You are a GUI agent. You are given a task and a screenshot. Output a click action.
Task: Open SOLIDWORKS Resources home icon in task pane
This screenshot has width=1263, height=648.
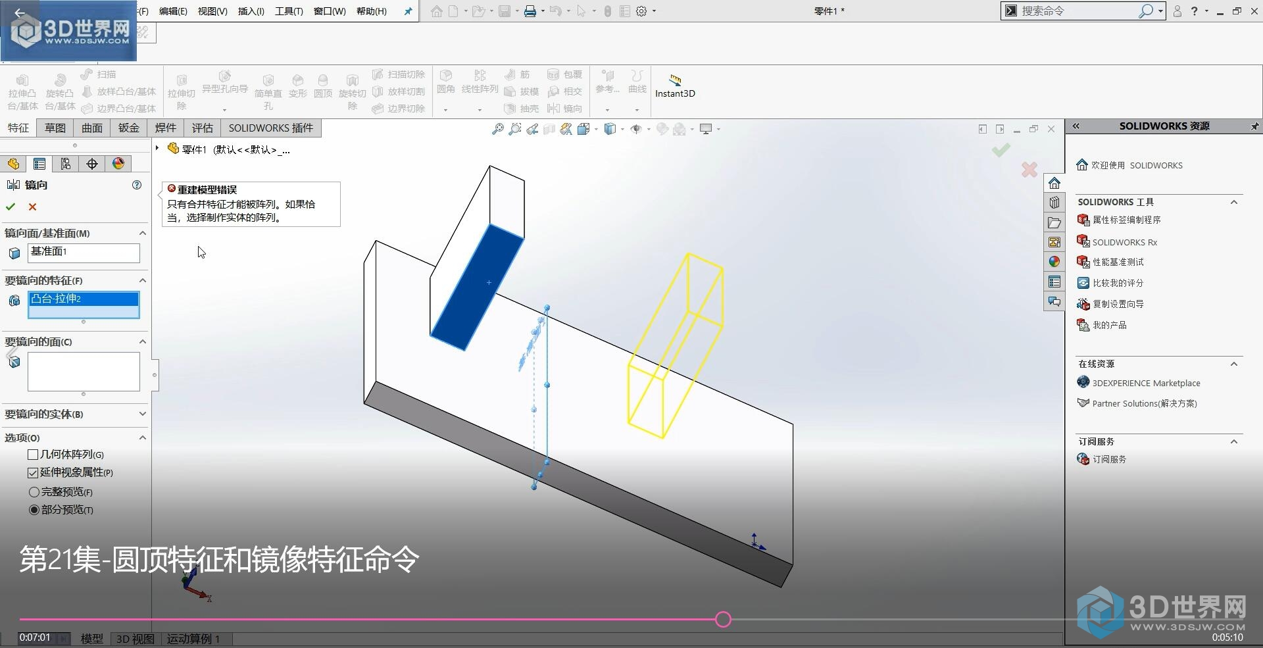(x=1054, y=183)
